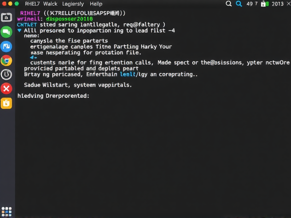291x218 pixels.
Task: Launch the green video chat dock icon
Action: point(6,32)
